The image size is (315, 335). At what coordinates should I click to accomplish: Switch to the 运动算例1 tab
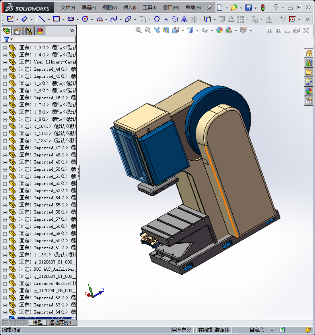tap(60, 323)
